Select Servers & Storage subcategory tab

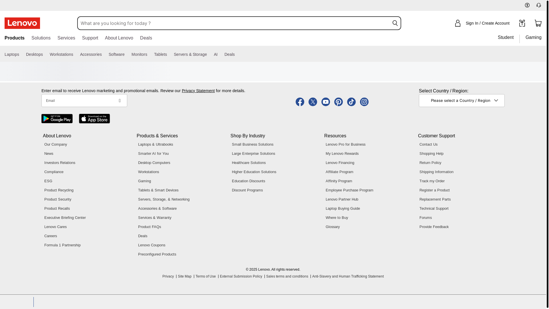(190, 54)
